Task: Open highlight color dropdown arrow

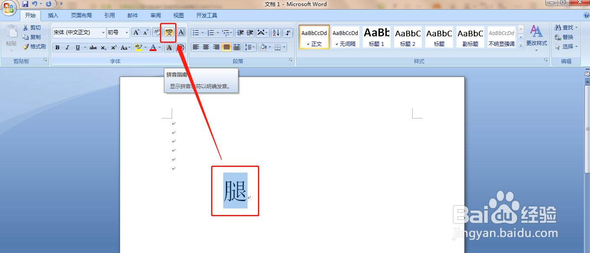Action: point(145,48)
